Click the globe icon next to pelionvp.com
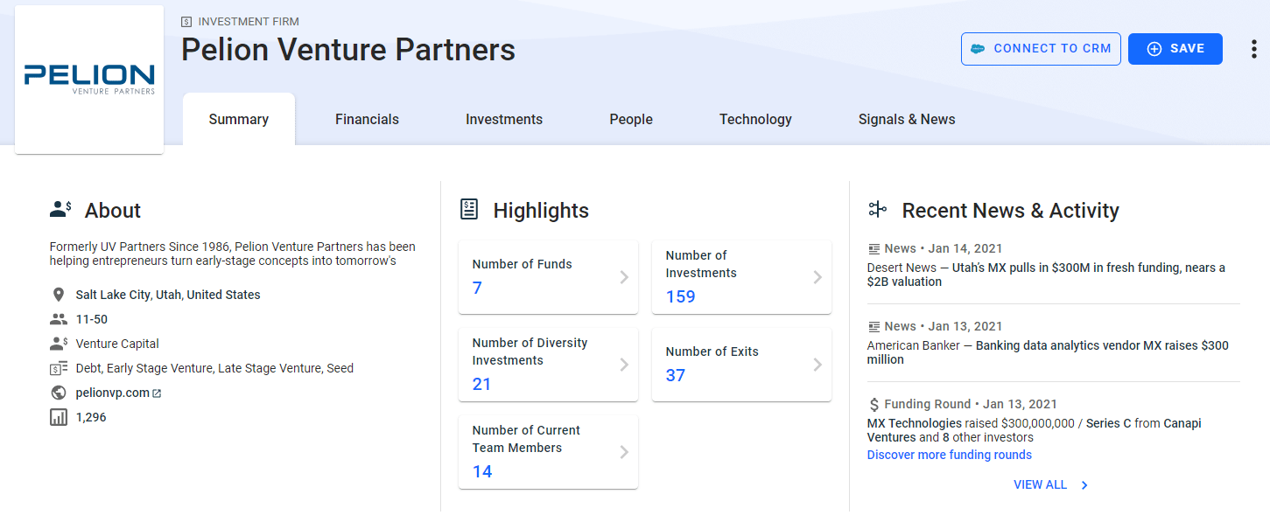Image resolution: width=1270 pixels, height=522 pixels. click(x=59, y=393)
